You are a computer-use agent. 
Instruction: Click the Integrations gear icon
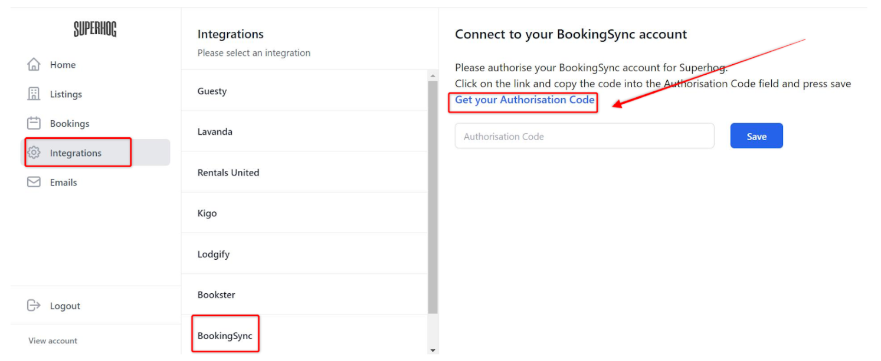tap(34, 153)
